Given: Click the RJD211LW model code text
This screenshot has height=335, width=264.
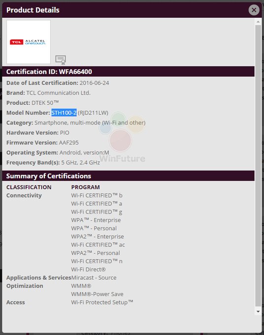Looking at the screenshot, I should click(93, 113).
